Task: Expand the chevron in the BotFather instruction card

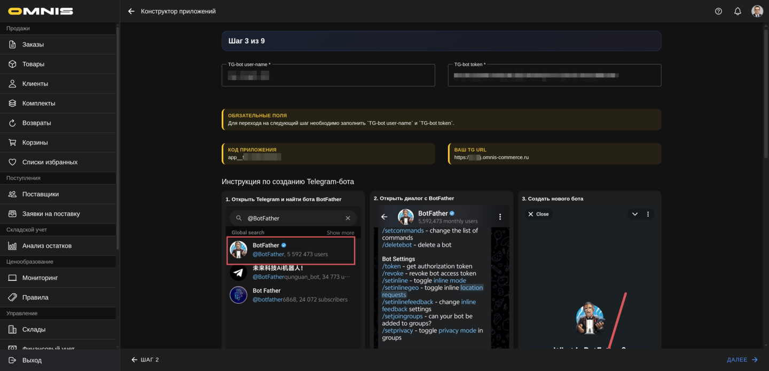Action: click(x=634, y=214)
